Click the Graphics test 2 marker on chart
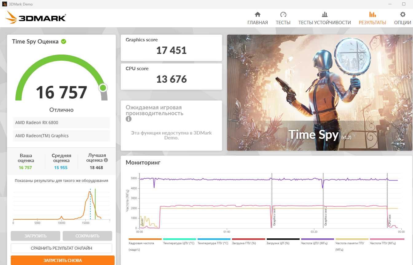The image size is (413, 265). pos(325,216)
